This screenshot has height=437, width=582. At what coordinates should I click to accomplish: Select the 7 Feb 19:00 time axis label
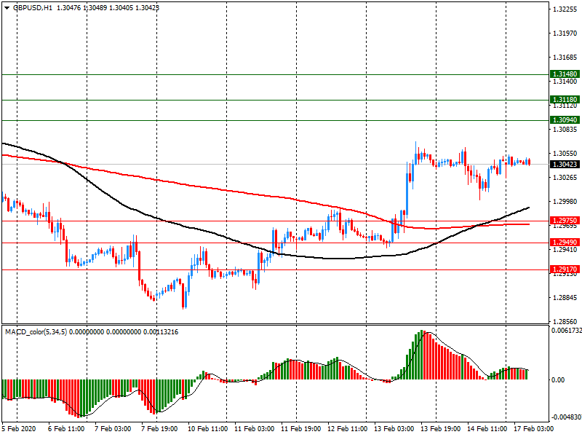pos(159,429)
